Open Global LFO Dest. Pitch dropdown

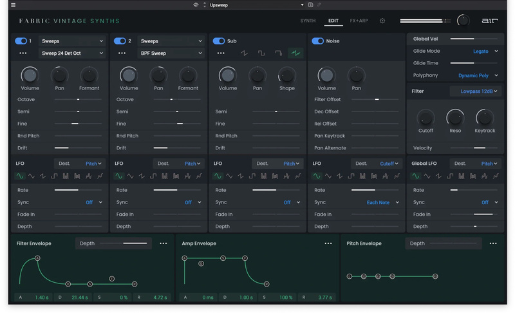(x=476, y=164)
